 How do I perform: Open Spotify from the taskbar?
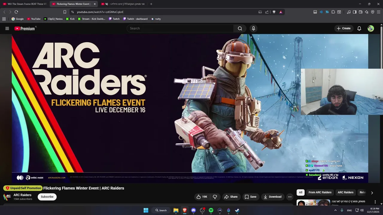click(x=211, y=210)
